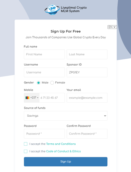Select the Male gender radio button
This screenshot has width=131, height=172.
tap(38, 83)
